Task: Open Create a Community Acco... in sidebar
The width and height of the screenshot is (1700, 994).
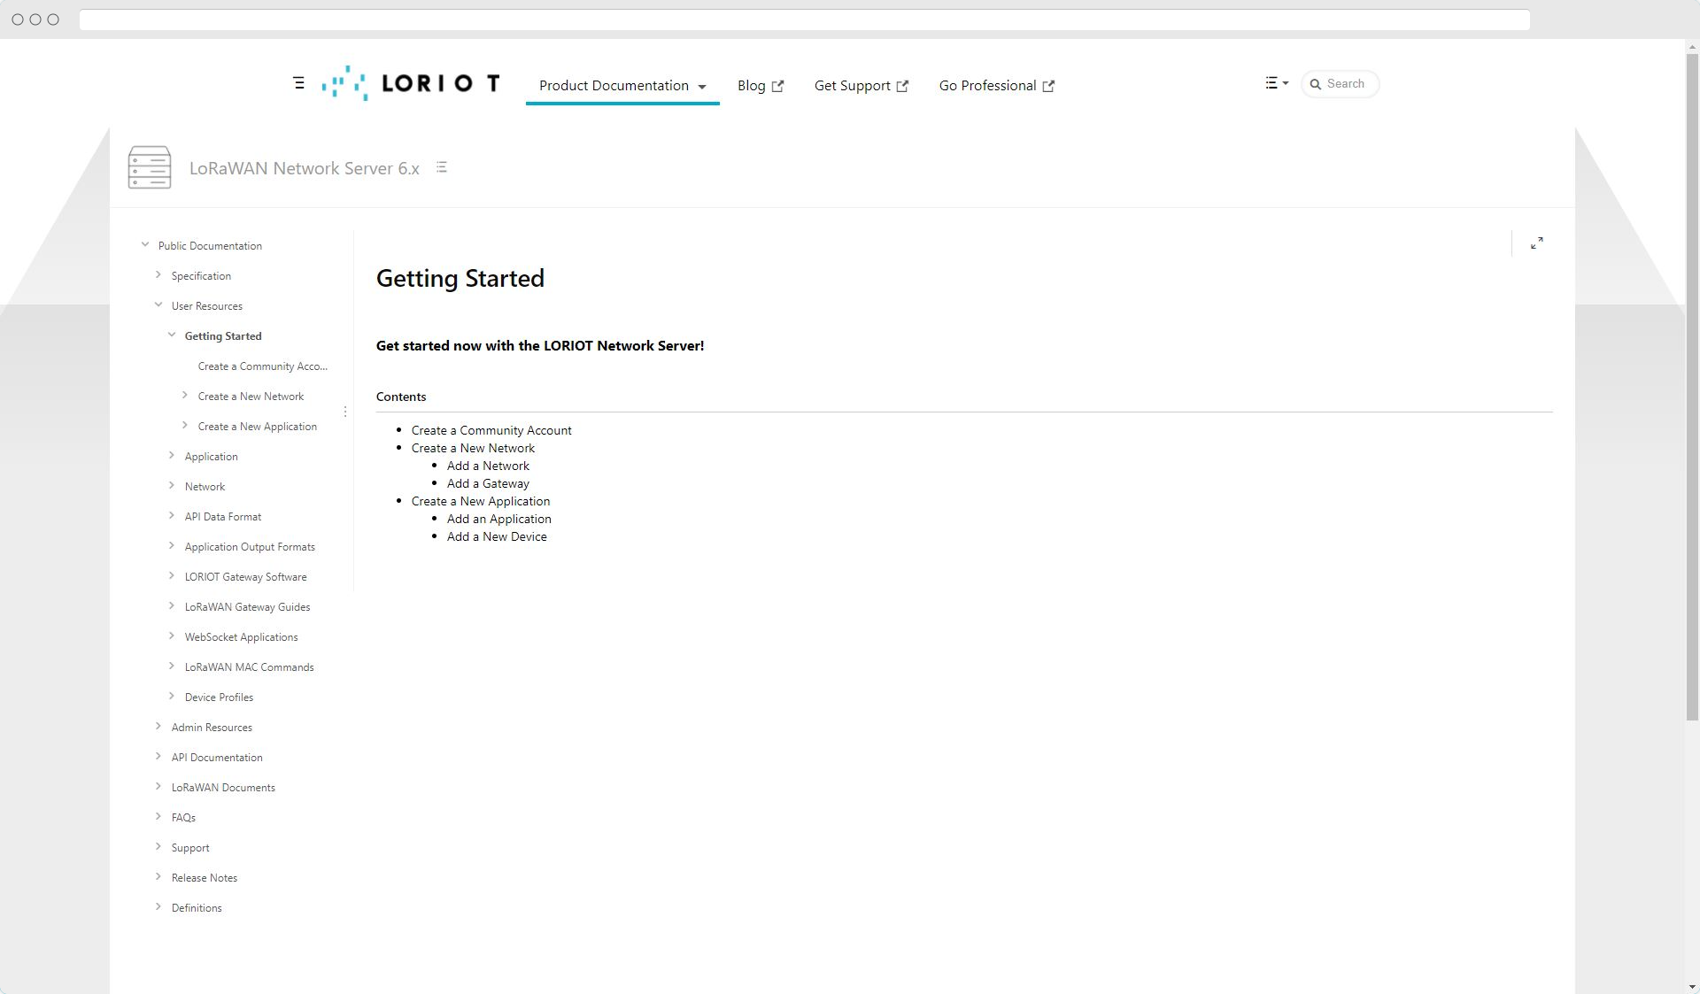Action: point(263,366)
